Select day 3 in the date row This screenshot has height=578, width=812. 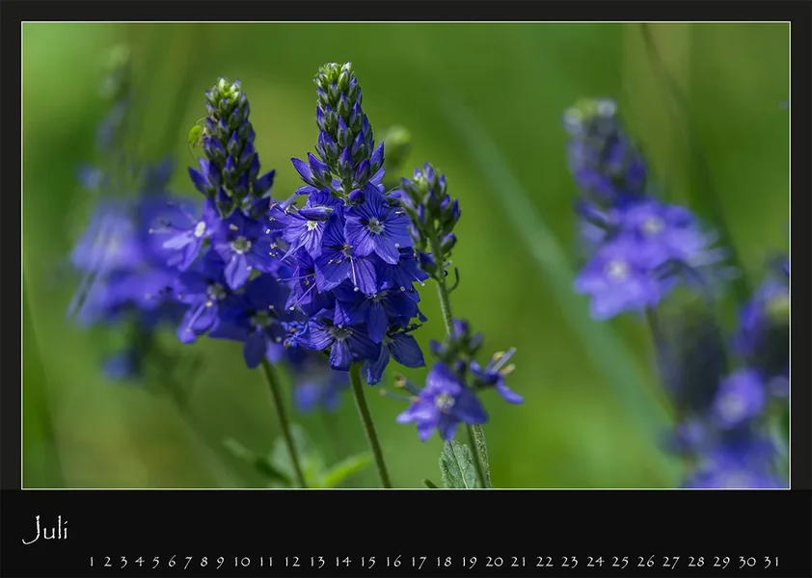[x=123, y=562]
